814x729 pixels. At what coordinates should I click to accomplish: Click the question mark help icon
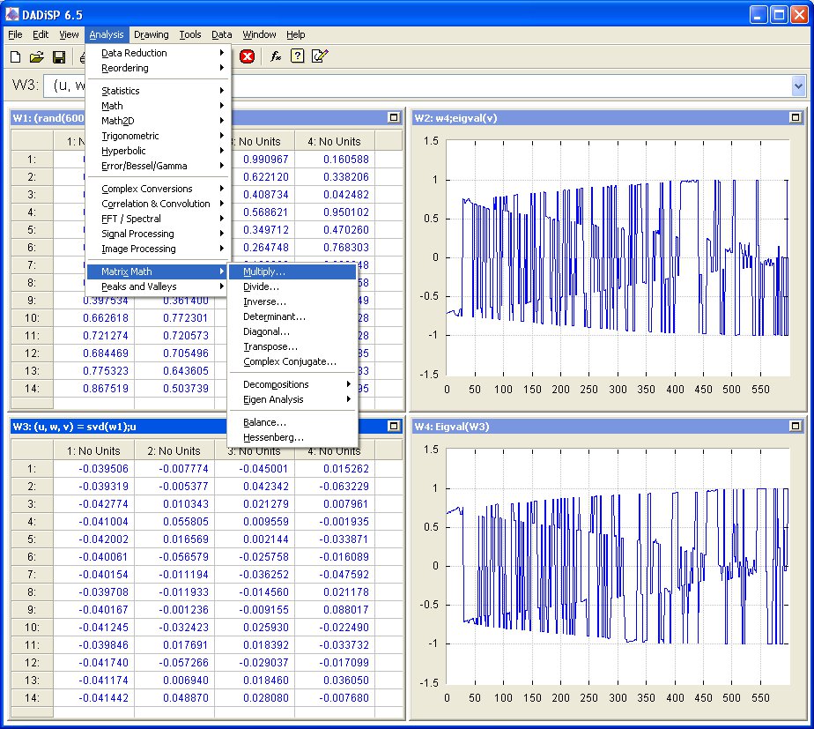(x=297, y=56)
